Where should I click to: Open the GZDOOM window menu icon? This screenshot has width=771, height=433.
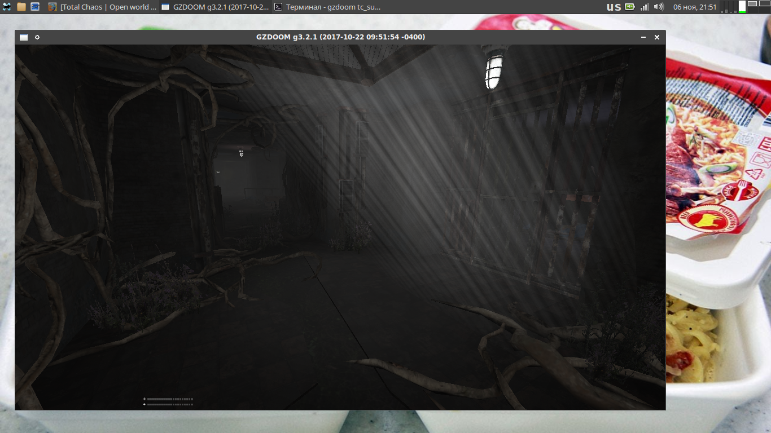point(24,37)
